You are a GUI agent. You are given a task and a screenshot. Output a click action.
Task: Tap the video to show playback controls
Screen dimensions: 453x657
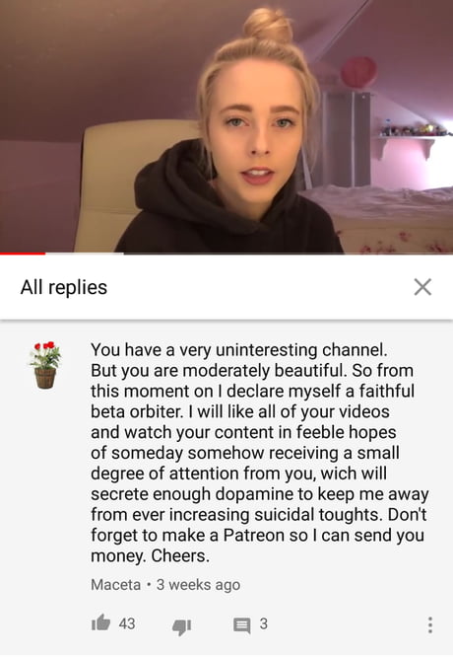point(226,125)
